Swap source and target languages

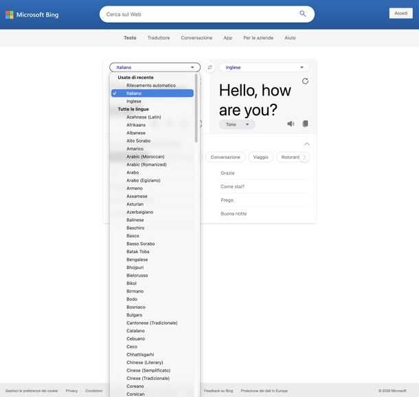point(209,67)
